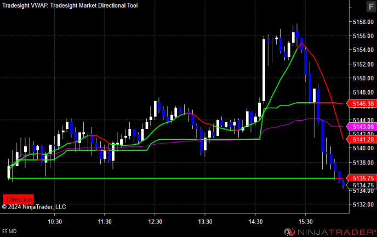377x237 pixels.
Task: Click the 12:30 time axis label
Action: tap(155, 222)
